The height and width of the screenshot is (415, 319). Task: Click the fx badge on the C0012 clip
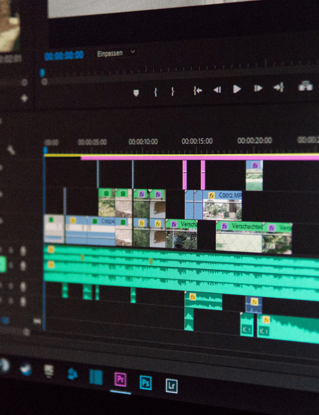[x=211, y=195]
